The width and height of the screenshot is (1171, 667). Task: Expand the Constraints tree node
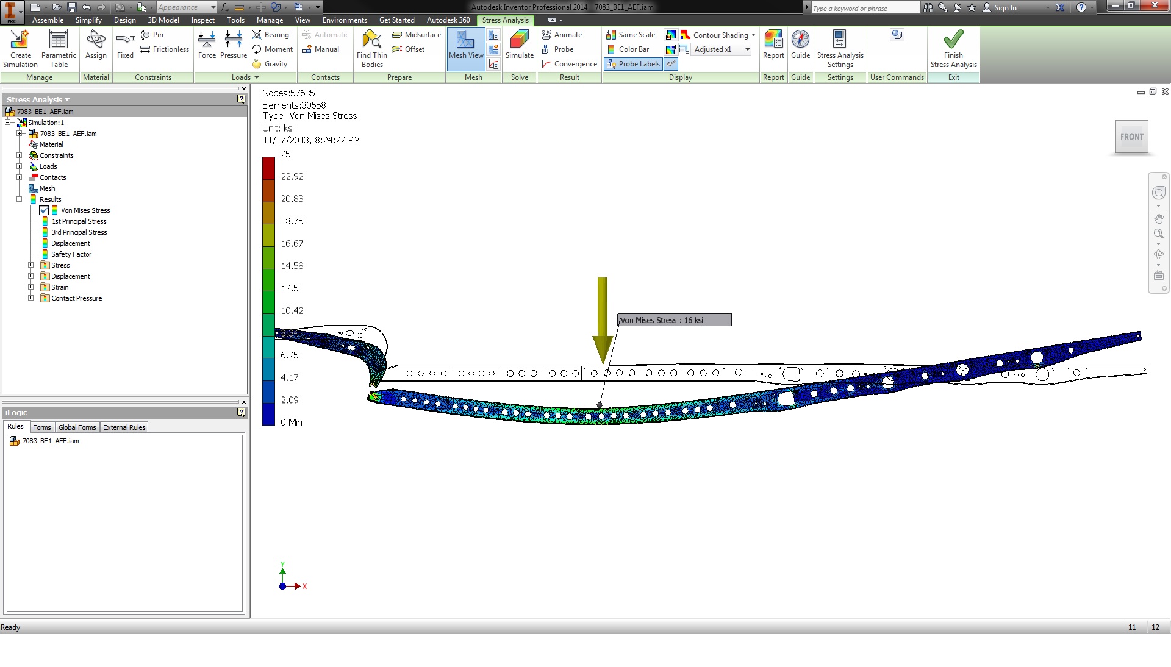tap(19, 155)
